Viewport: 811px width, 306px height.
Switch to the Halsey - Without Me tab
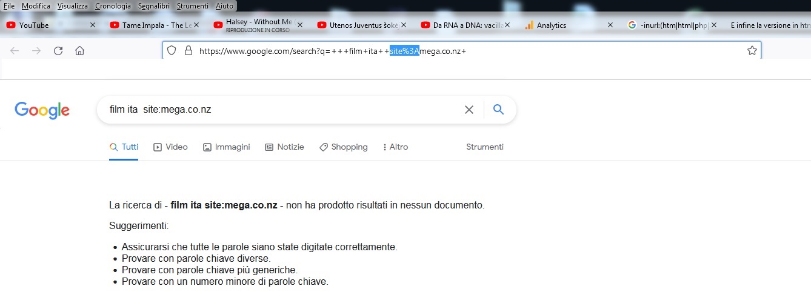[255, 25]
